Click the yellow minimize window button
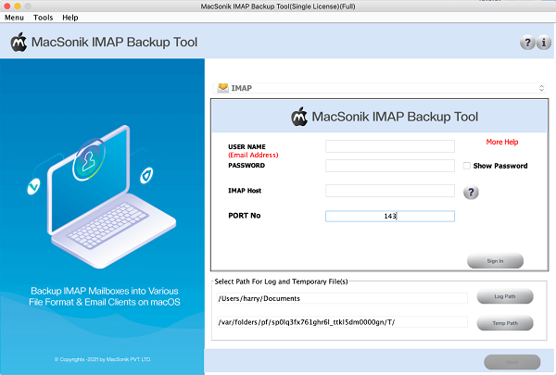The height and width of the screenshot is (375, 556). pyautogui.click(x=18, y=6)
